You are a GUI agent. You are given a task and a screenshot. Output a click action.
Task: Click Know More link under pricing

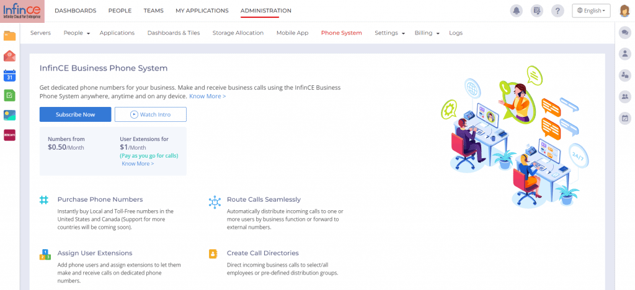point(138,164)
